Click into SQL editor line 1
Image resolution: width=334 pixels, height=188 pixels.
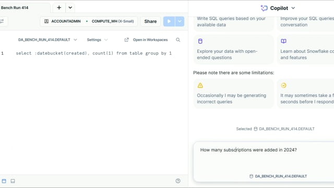tap(94, 53)
